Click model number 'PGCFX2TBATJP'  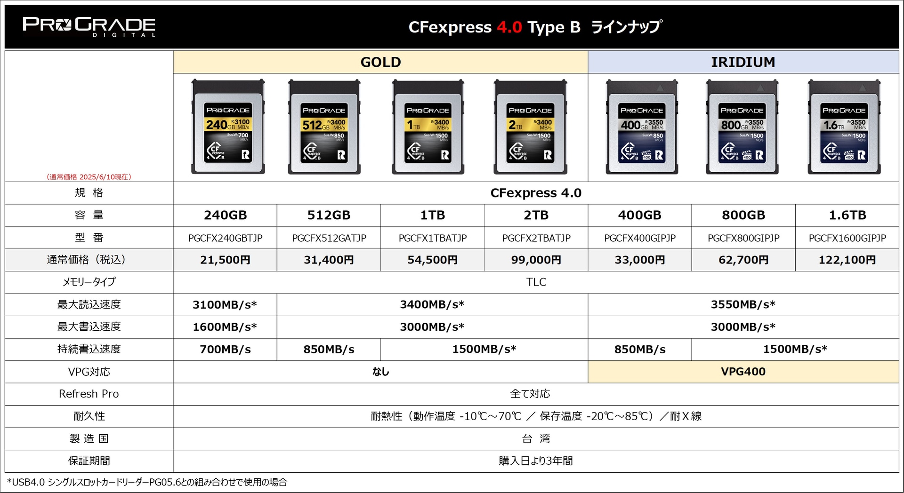point(536,238)
